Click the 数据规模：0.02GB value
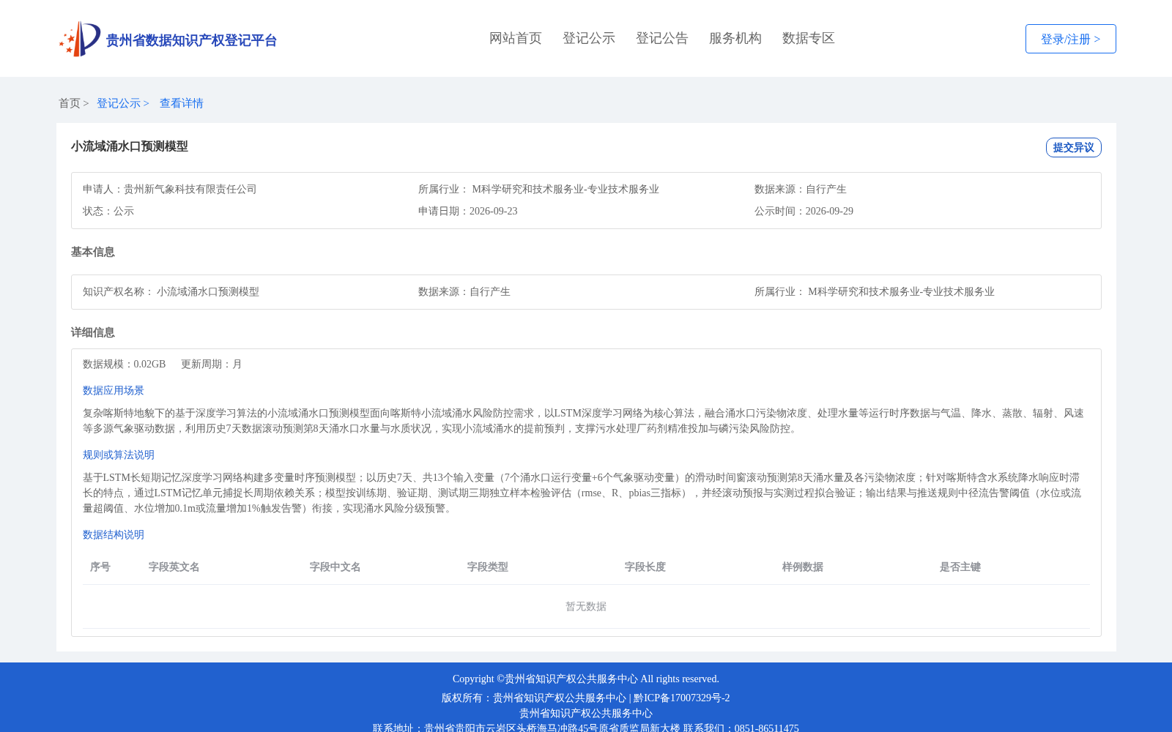This screenshot has height=732, width=1172. (x=125, y=364)
